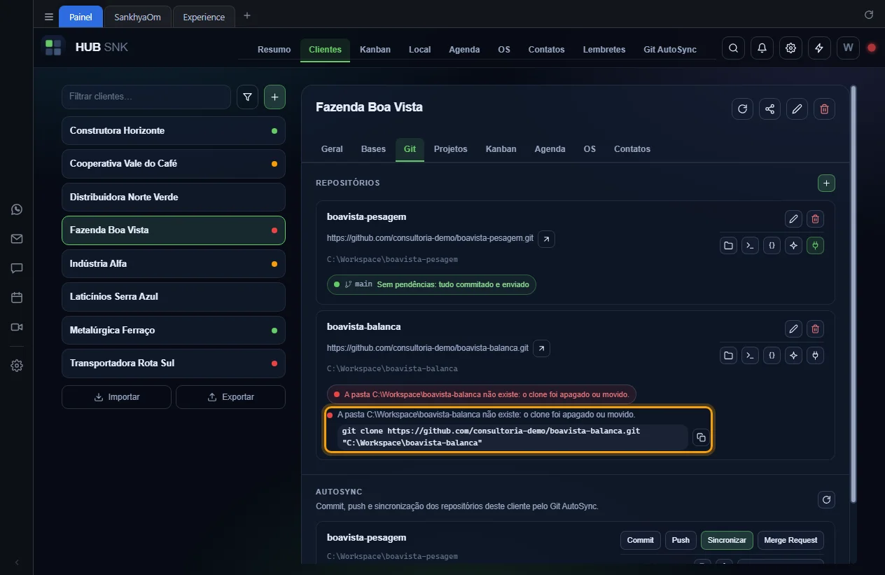Viewport: 885px width, 575px height.
Task: Delete the boavista-balanca repository
Action: (x=815, y=328)
